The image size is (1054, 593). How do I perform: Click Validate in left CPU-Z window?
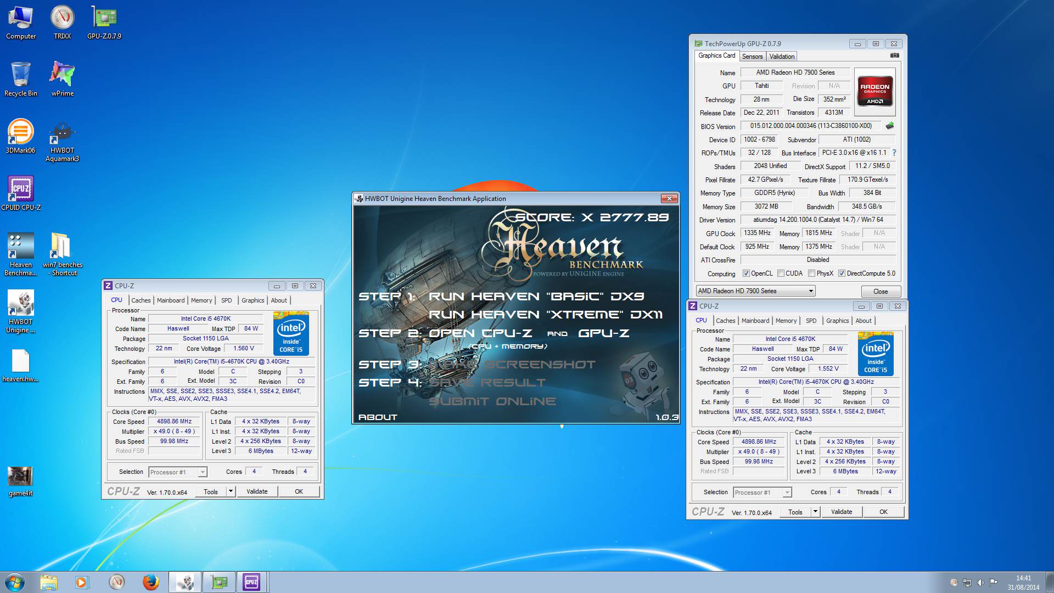tap(257, 491)
